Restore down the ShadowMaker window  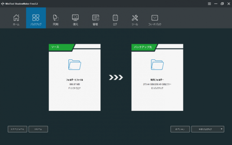(x=222, y=4)
